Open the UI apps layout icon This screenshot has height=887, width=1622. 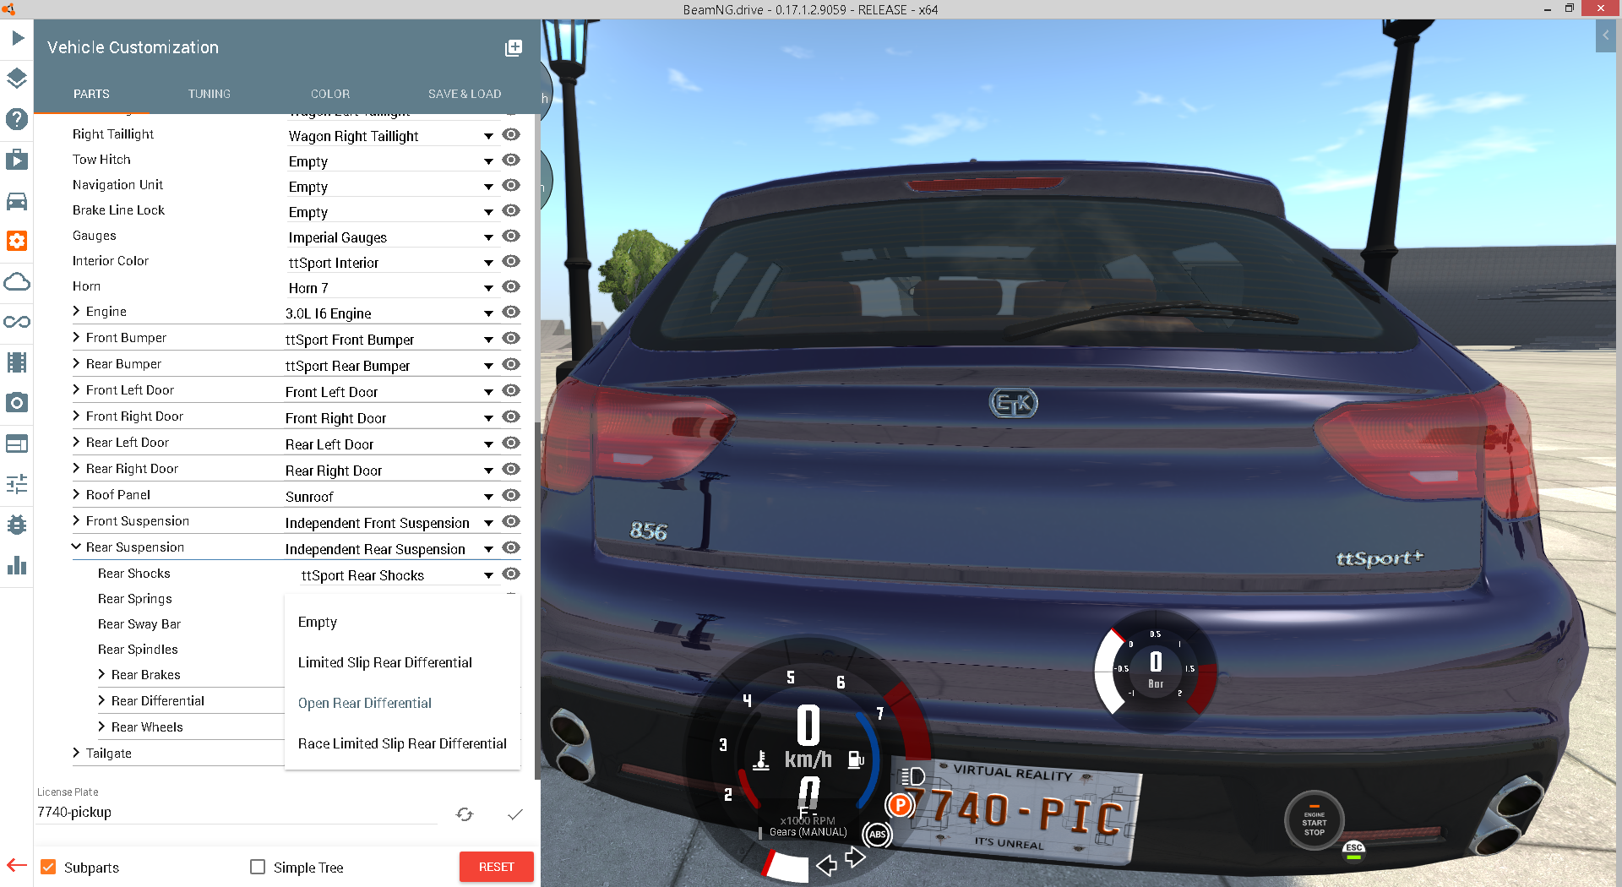(17, 443)
